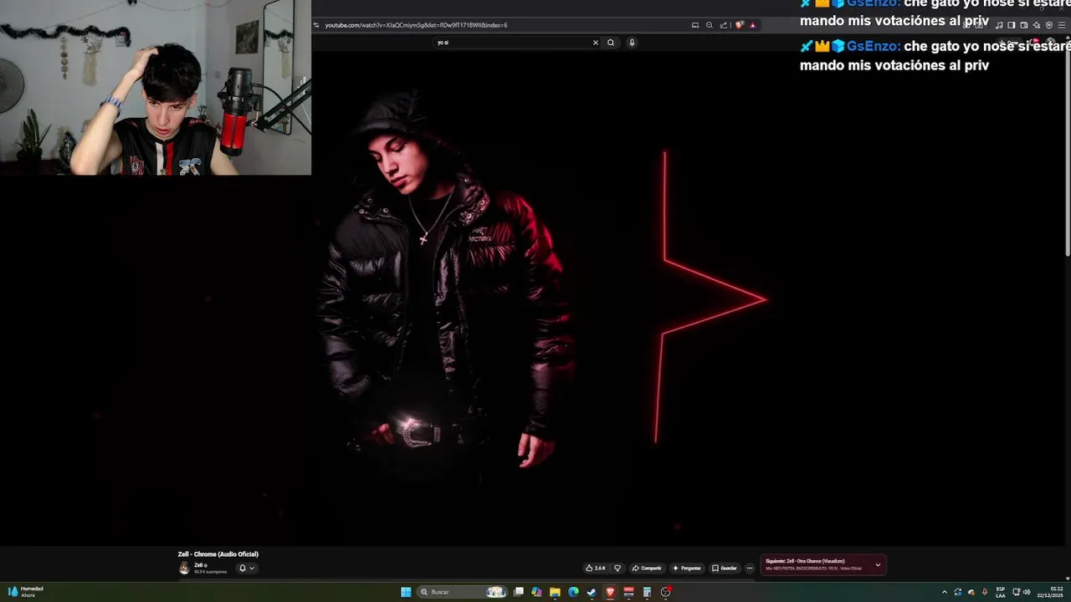Open File Explorer from the taskbar
Image resolution: width=1071 pixels, height=602 pixels.
(x=555, y=592)
